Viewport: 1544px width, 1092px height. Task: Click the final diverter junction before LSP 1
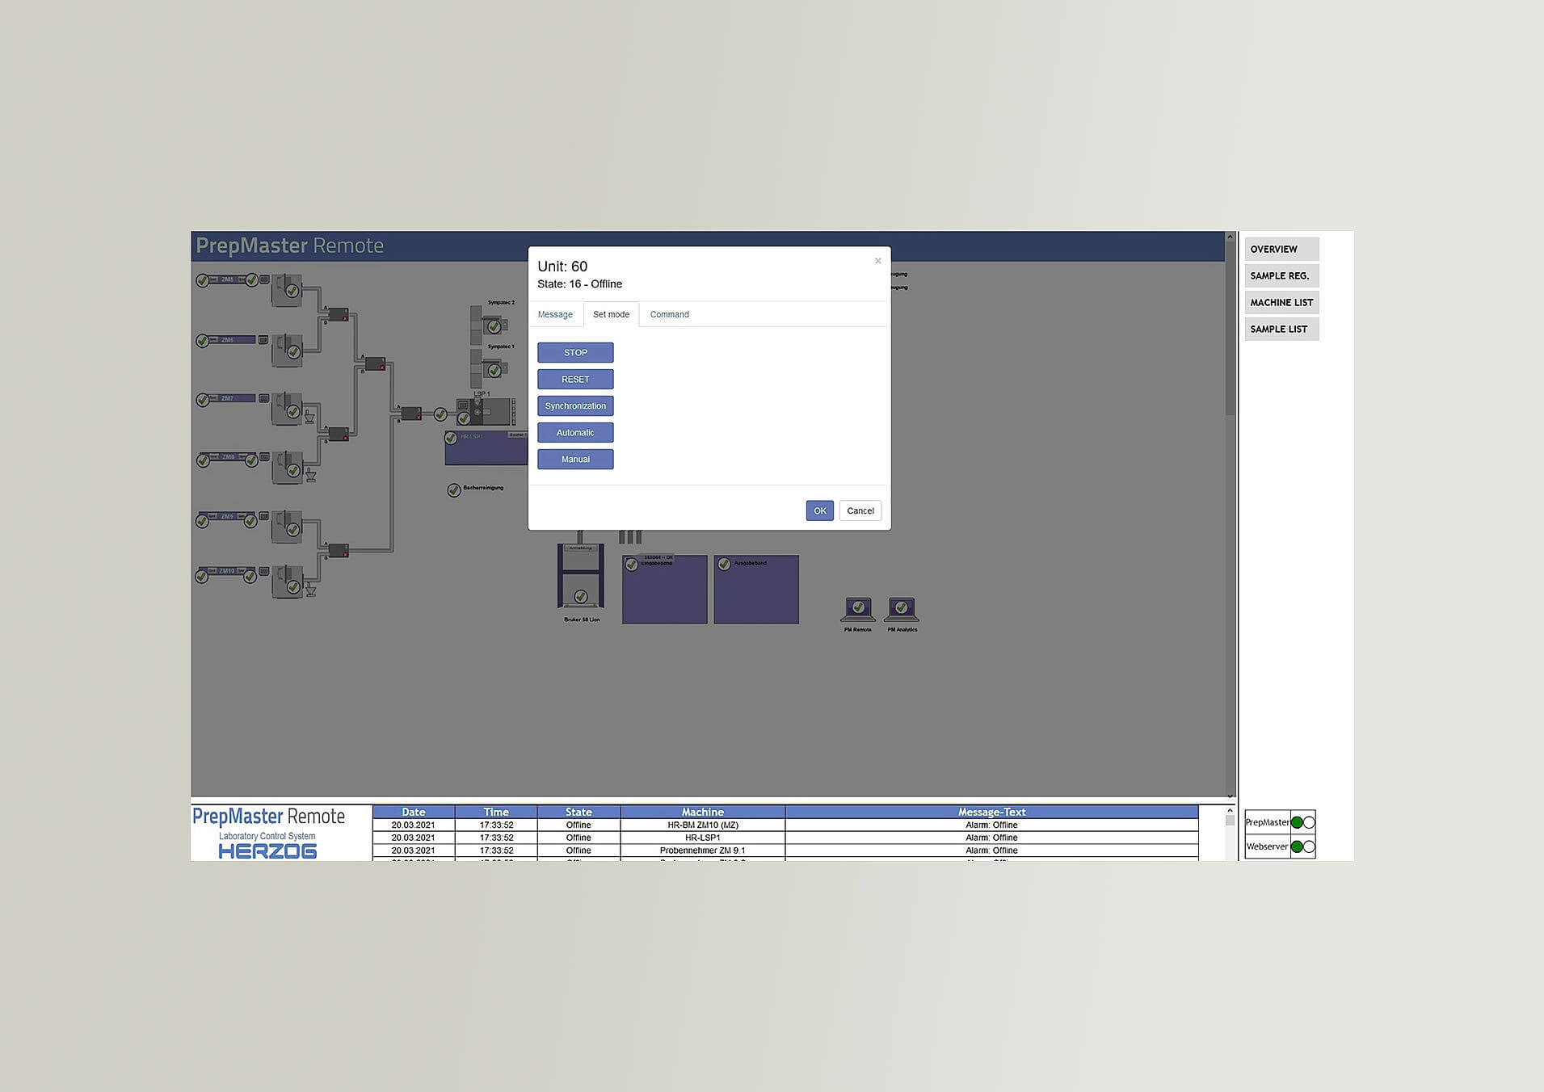(410, 414)
